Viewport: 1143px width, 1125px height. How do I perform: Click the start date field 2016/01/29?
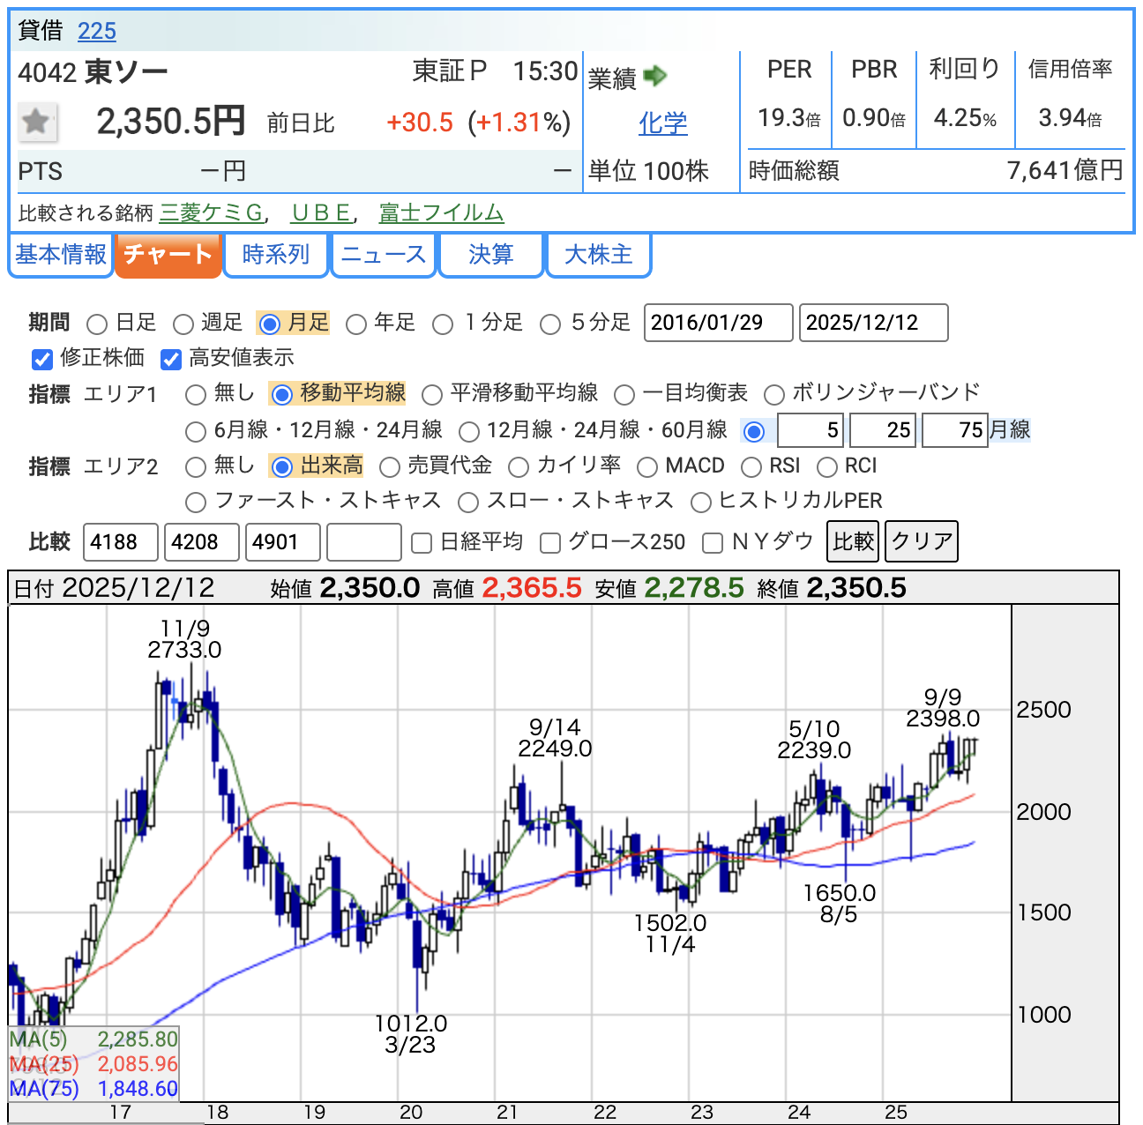coord(718,323)
